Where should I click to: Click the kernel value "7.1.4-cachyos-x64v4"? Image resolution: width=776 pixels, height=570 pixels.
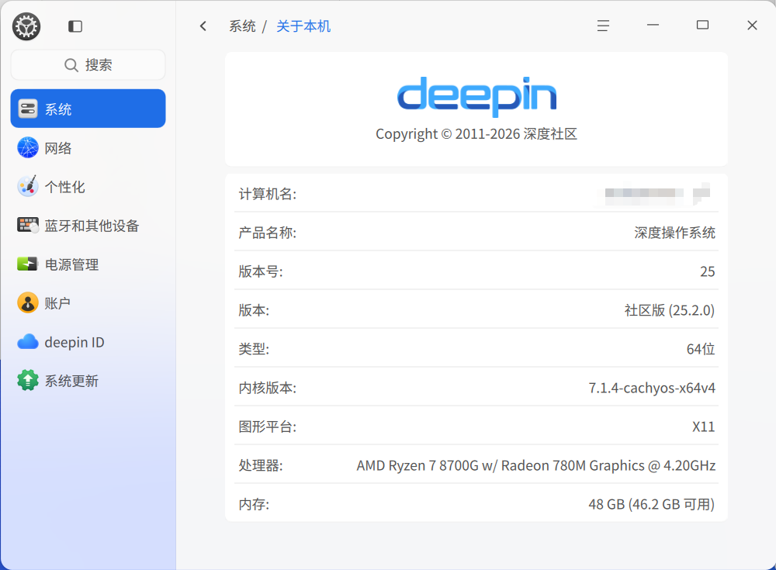coord(652,388)
